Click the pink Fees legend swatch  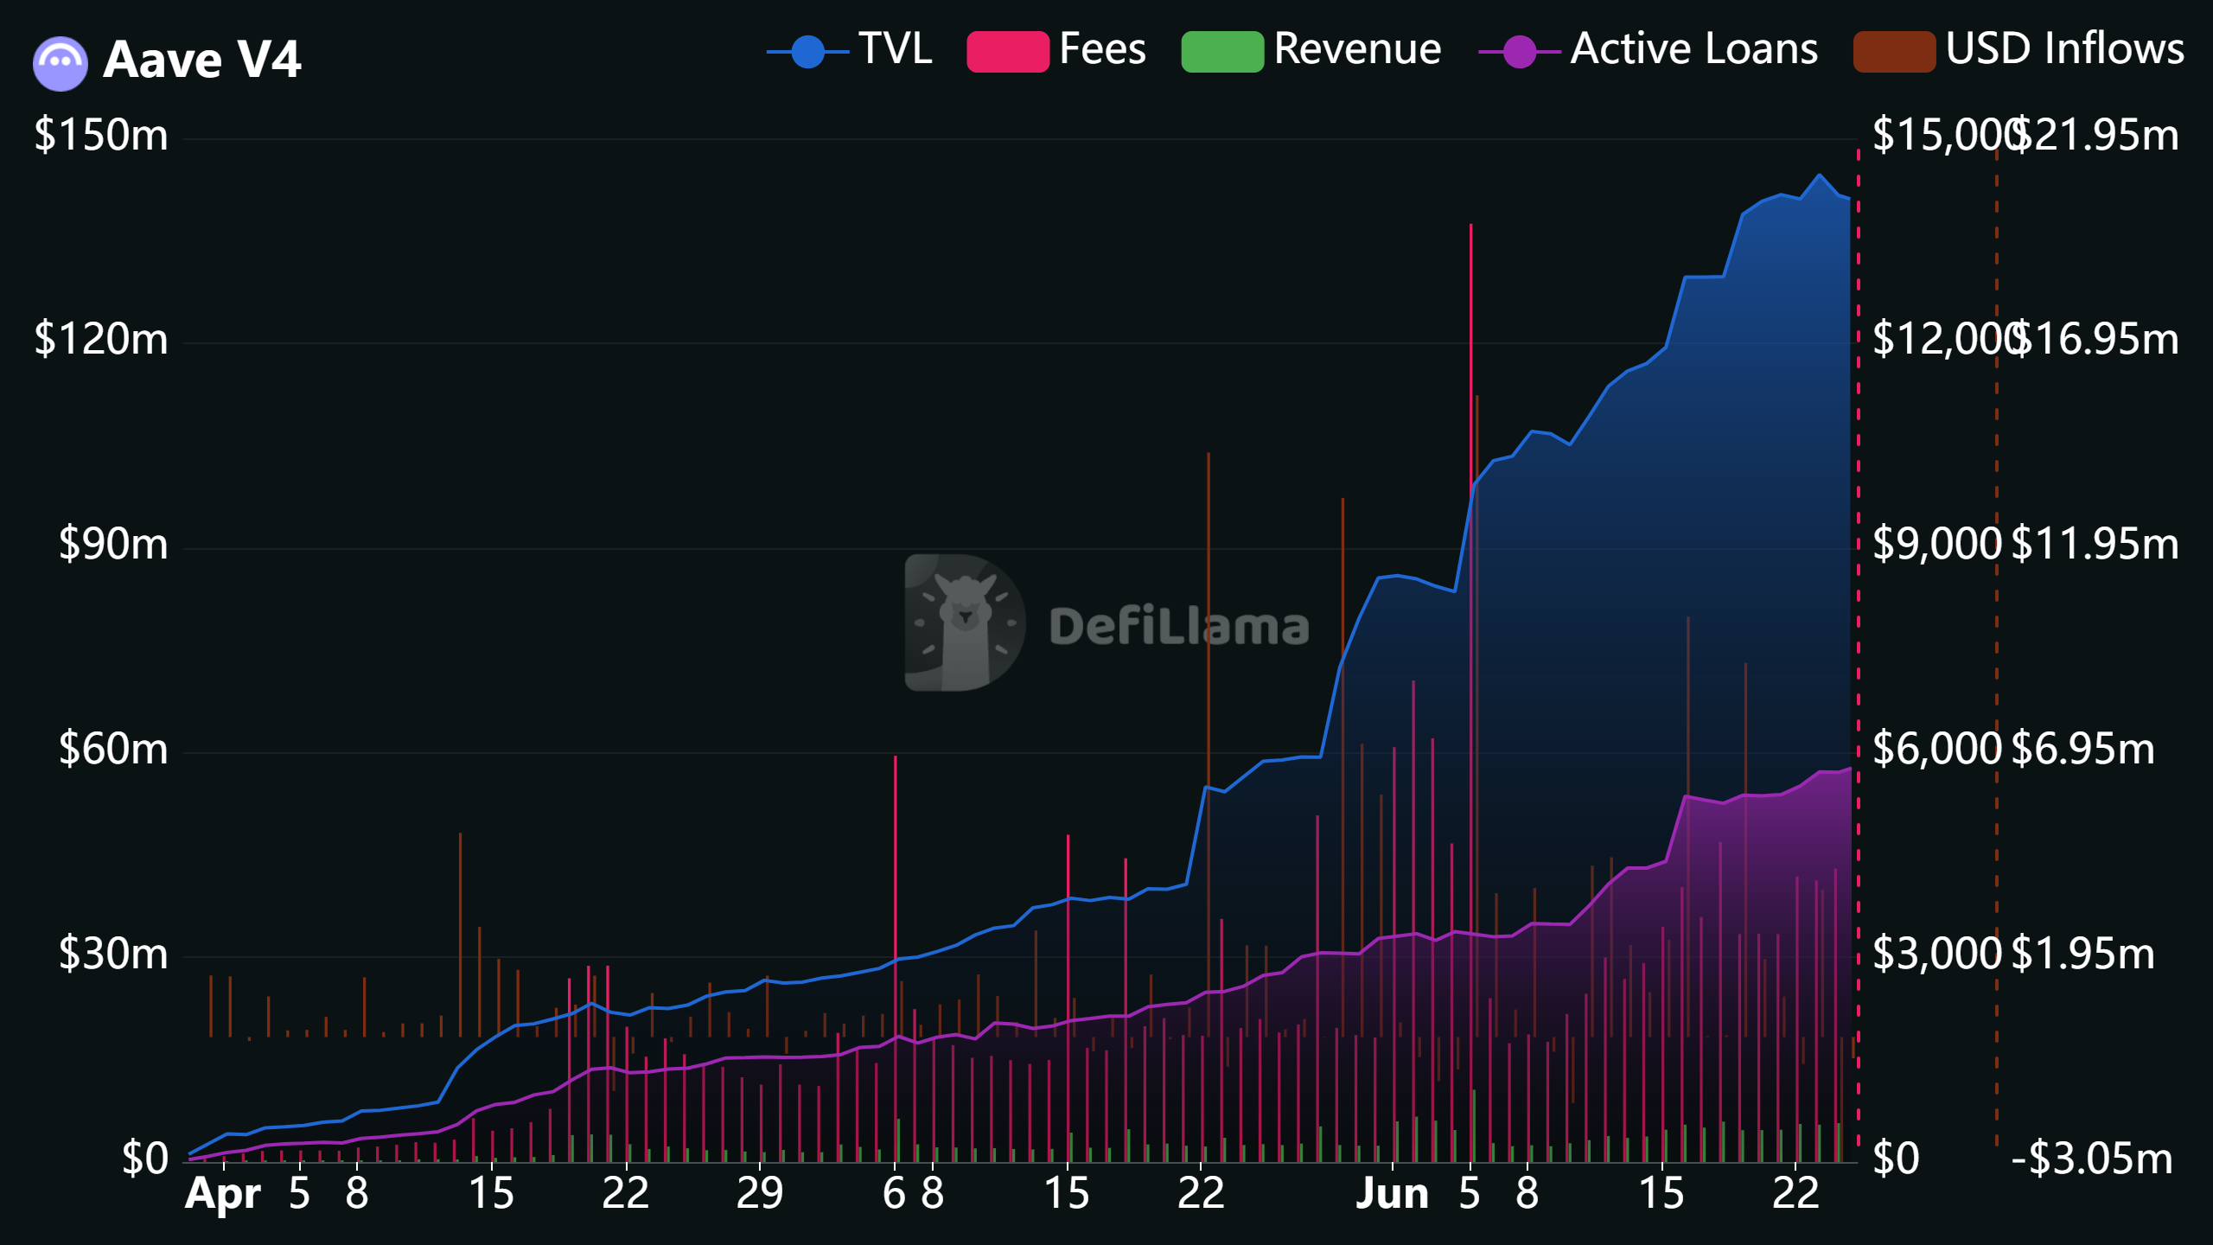(x=1008, y=52)
